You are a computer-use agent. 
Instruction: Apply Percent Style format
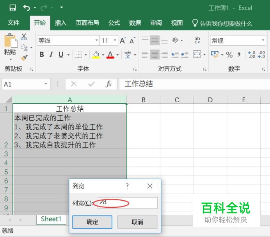click(x=229, y=55)
